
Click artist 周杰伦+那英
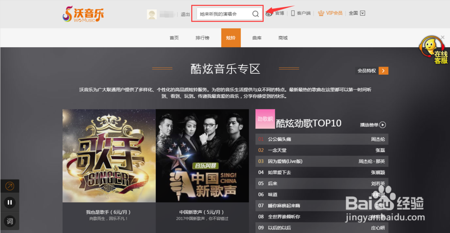[372, 161]
